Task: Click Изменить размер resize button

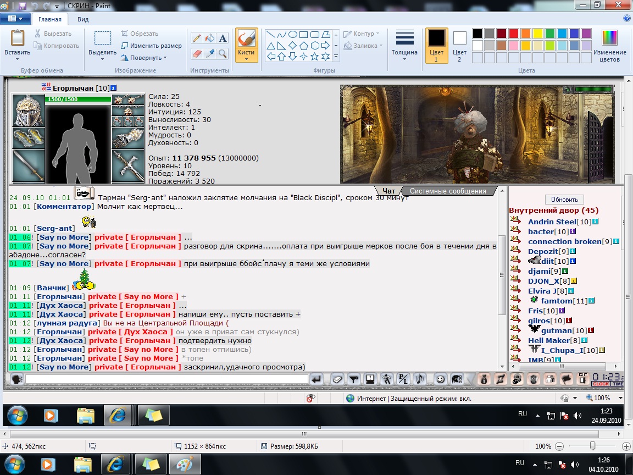Action: pyautogui.click(x=152, y=46)
